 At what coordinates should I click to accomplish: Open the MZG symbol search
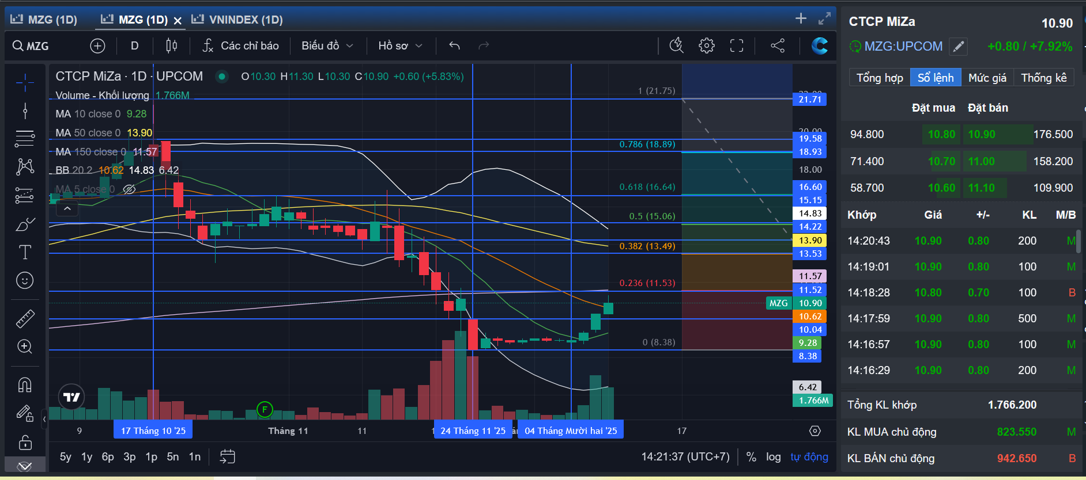point(31,46)
